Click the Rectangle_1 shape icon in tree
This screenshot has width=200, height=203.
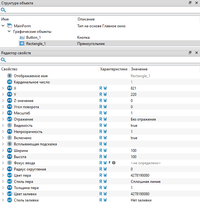[22, 44]
